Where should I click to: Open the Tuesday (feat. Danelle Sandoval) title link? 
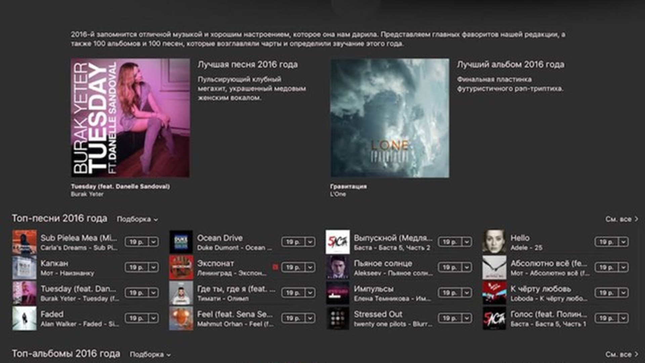120,186
